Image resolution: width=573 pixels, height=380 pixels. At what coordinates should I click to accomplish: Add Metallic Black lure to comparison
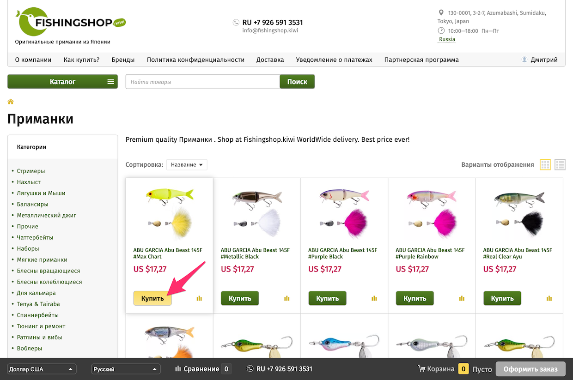tap(287, 298)
